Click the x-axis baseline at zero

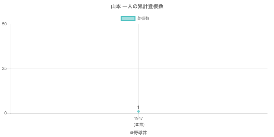pos(206,113)
